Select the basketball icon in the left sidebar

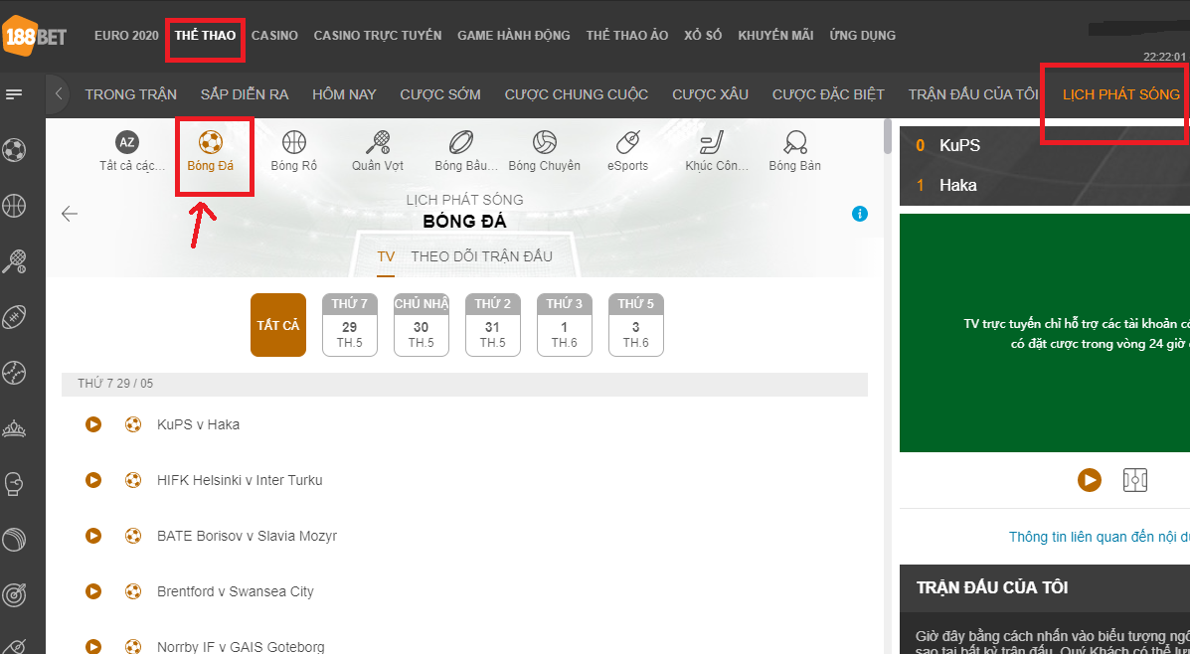point(15,206)
